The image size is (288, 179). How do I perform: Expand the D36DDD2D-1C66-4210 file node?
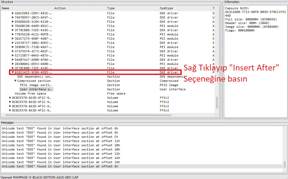(13, 21)
